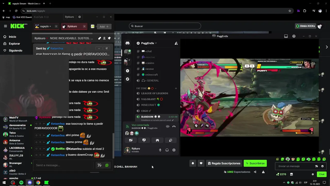This screenshot has height=186, width=330.
Task: Open Chrome from the Windows taskbar
Action: click(x=38, y=183)
